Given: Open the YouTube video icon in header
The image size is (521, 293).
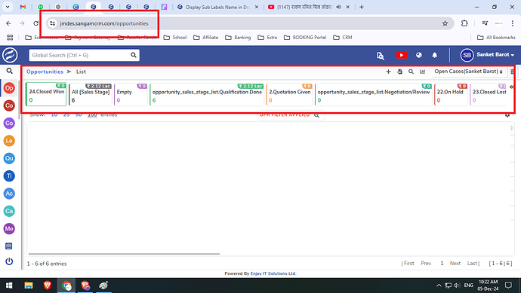Looking at the screenshot, I should (402, 55).
